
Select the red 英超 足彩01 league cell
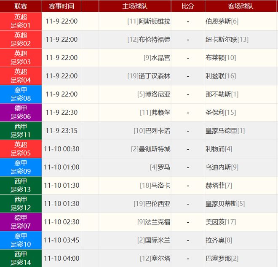click(21, 21)
